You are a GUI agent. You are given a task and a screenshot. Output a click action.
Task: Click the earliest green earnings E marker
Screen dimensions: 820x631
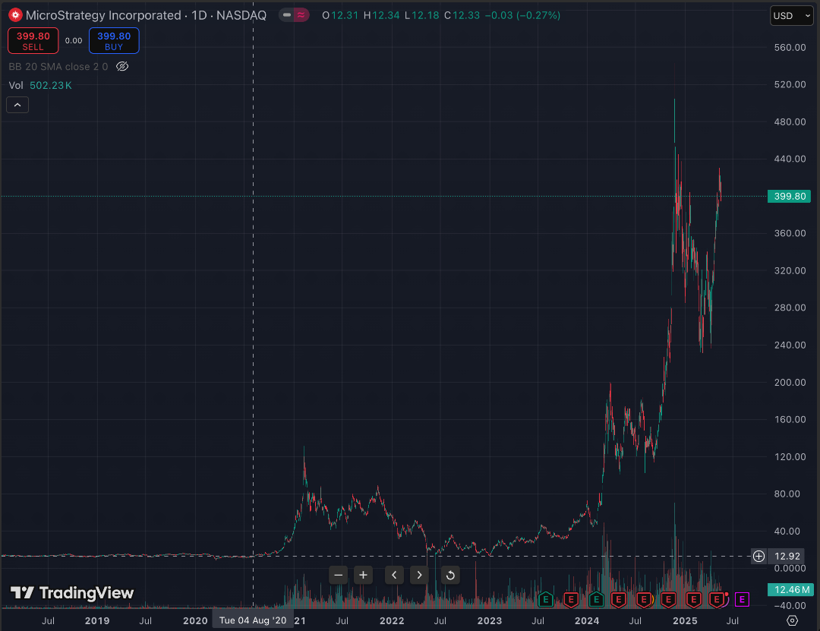pyautogui.click(x=545, y=599)
